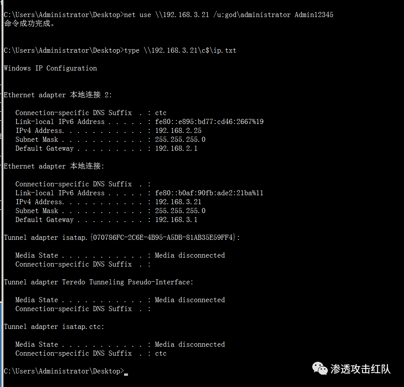Click the IPv4 address 192.168.3.21 value
404x387 pixels.
pos(178,202)
